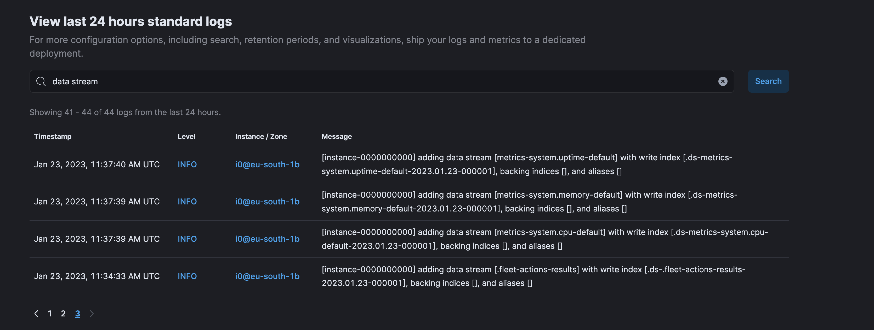This screenshot has height=330, width=874.
Task: Open page 2 of the log results
Action: [64, 313]
